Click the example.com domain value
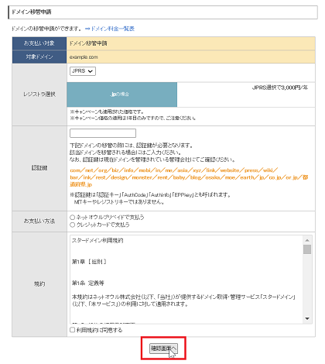Viewport: 325px width, 364px height. (84, 57)
